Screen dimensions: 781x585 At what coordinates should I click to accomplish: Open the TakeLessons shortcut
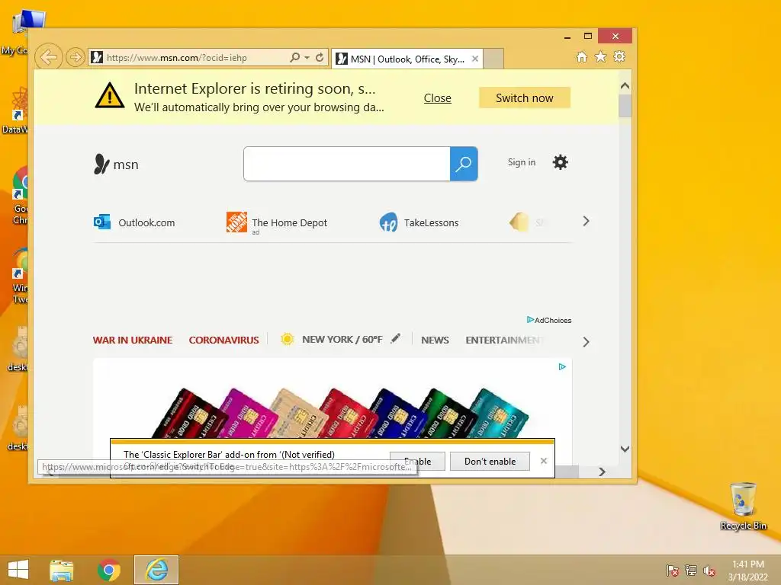[x=419, y=222]
